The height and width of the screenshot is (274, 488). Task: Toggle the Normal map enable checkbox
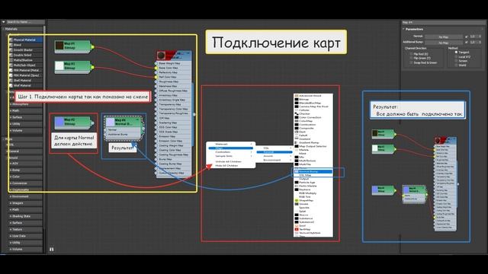(x=466, y=37)
